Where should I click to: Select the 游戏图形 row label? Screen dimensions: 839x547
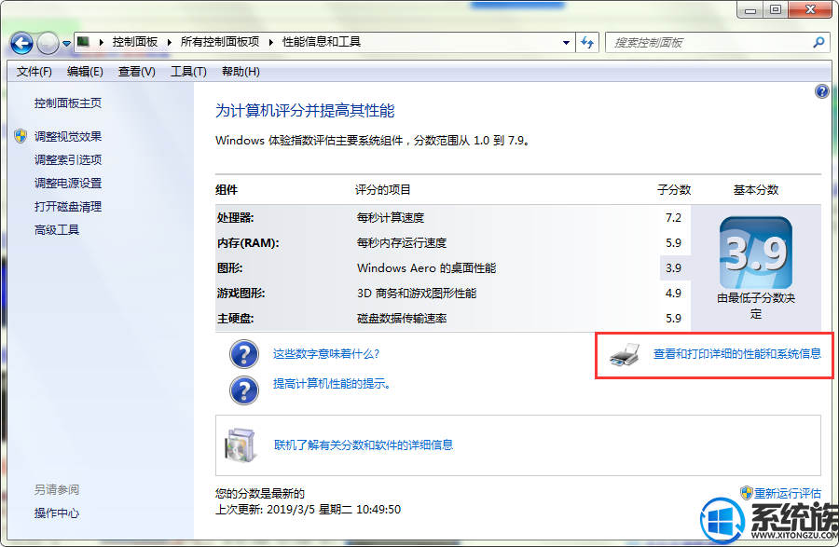[x=241, y=294]
